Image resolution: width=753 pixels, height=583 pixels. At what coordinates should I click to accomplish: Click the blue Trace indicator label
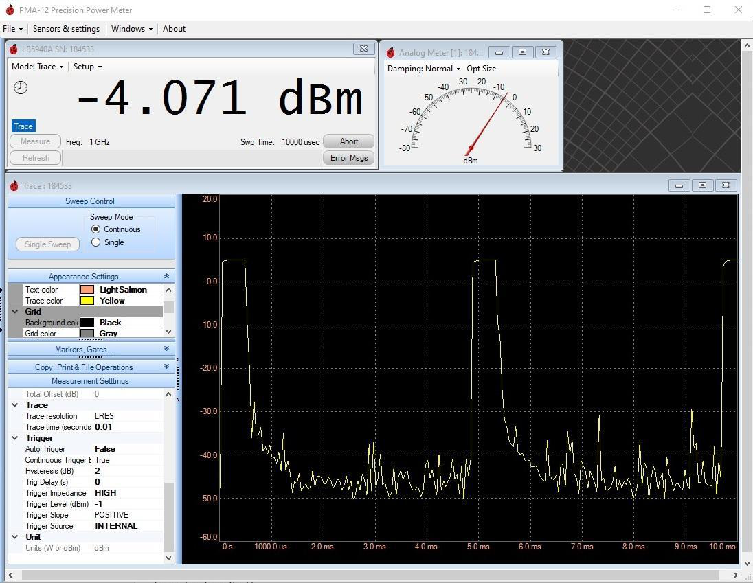tap(23, 126)
